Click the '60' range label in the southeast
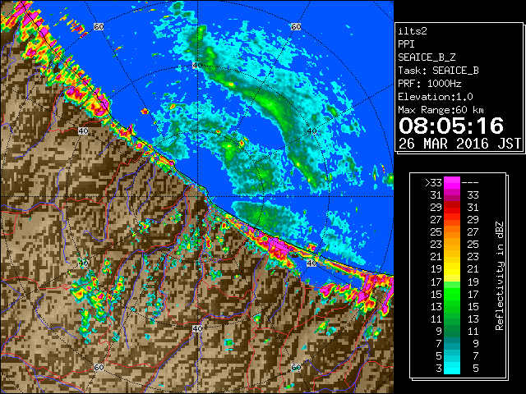526x394 pixels. coord(296,367)
